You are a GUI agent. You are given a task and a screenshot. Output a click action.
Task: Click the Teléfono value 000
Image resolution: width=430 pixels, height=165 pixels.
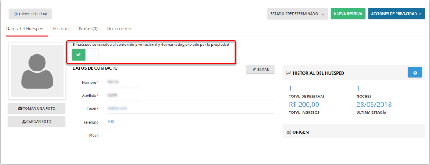click(x=111, y=122)
